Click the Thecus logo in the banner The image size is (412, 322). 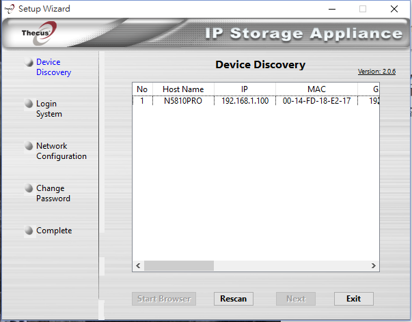tap(39, 33)
